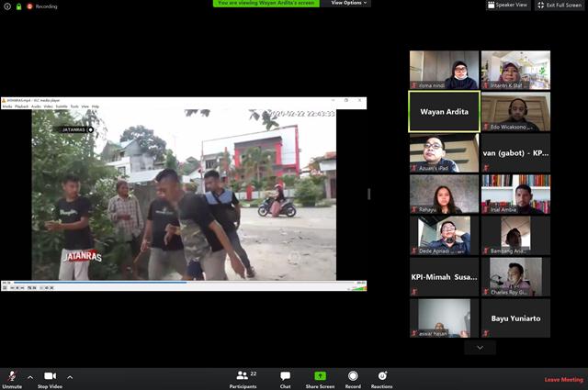Open the Reactions menu
Screen dimensions: 588x390
(382, 376)
